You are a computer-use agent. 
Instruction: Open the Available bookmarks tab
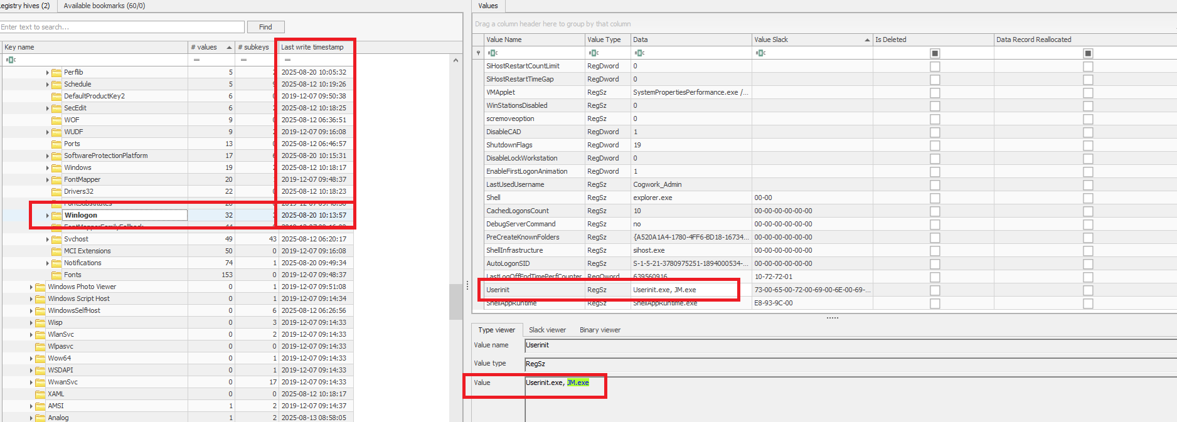104,6
